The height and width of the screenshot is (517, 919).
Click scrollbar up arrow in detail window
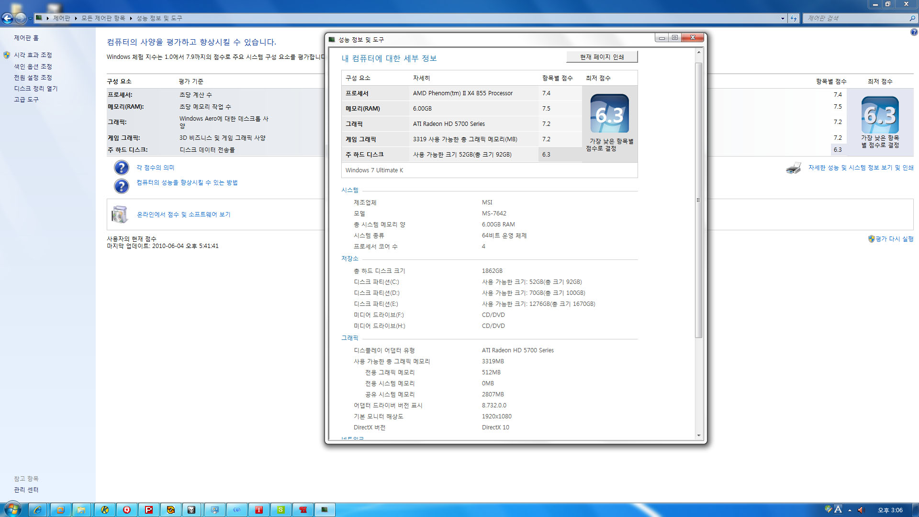click(699, 52)
